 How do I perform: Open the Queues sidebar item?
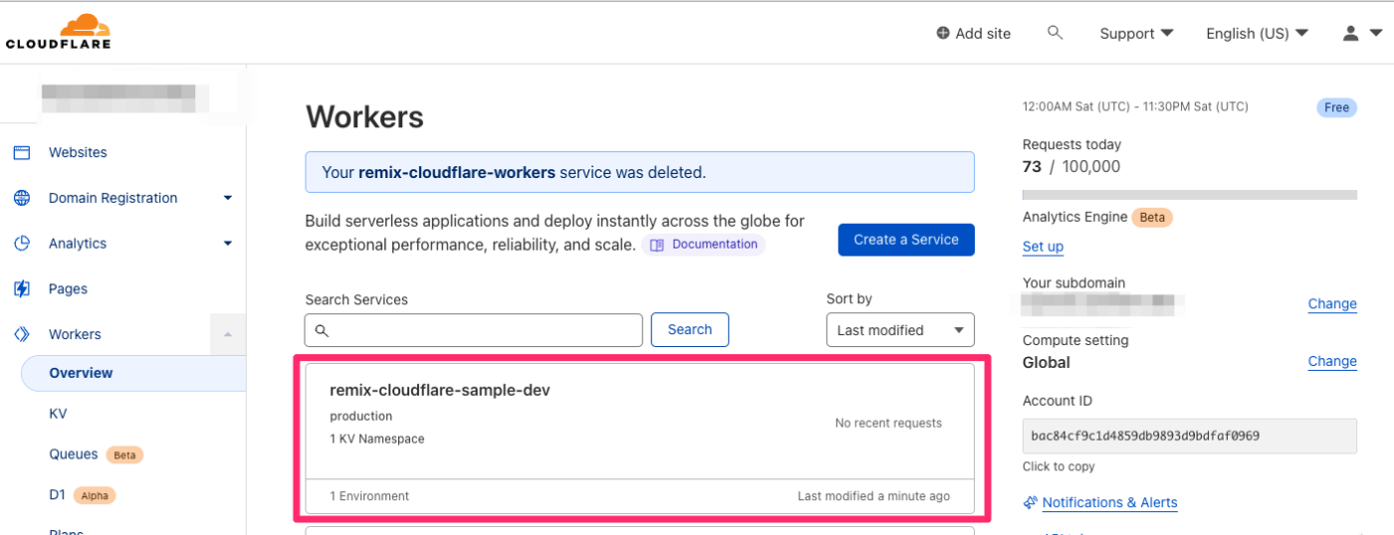[x=74, y=454]
